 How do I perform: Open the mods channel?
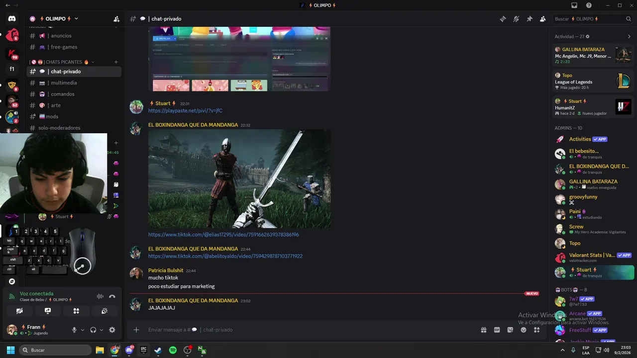pyautogui.click(x=74, y=116)
